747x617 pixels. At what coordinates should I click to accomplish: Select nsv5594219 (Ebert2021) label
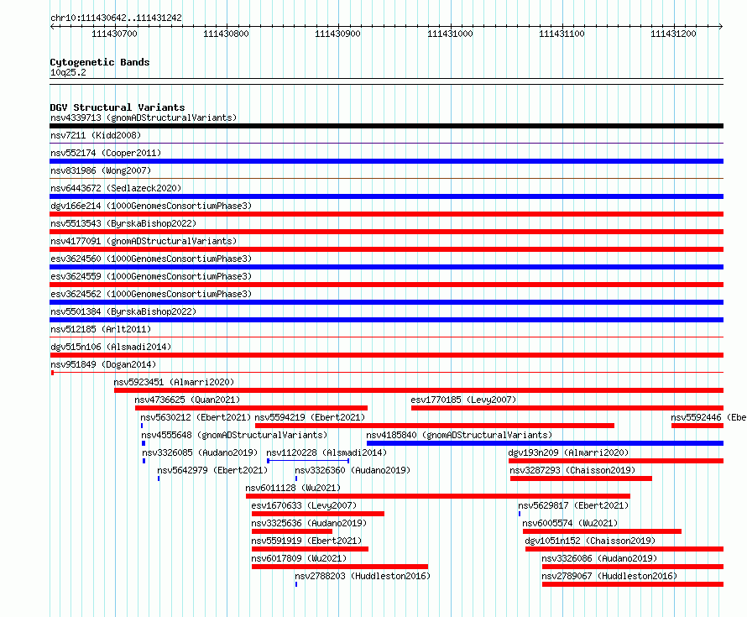tap(310, 417)
